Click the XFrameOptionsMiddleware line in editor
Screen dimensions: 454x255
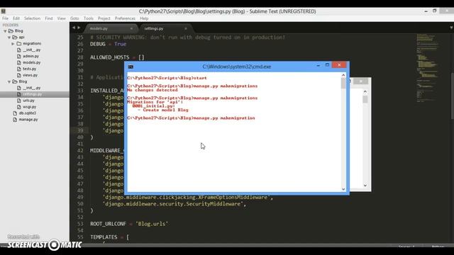(188, 197)
